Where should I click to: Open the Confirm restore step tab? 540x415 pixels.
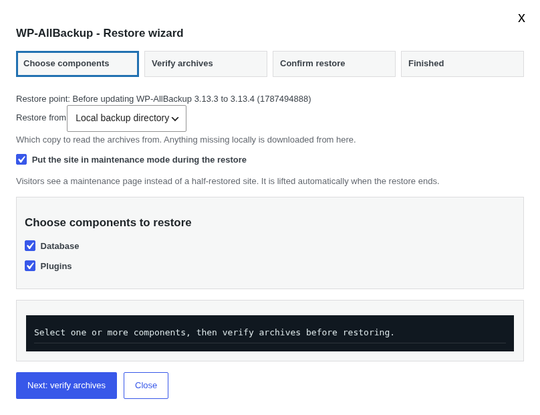[334, 64]
